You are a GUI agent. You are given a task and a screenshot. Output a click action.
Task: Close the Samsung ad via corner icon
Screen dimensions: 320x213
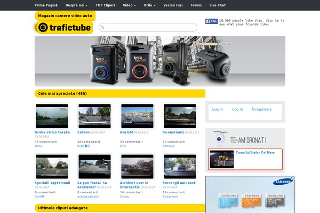292,178
